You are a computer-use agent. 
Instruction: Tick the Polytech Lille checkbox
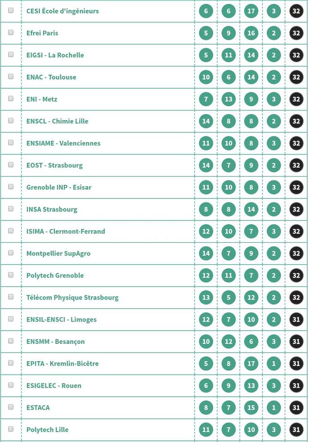click(11, 429)
